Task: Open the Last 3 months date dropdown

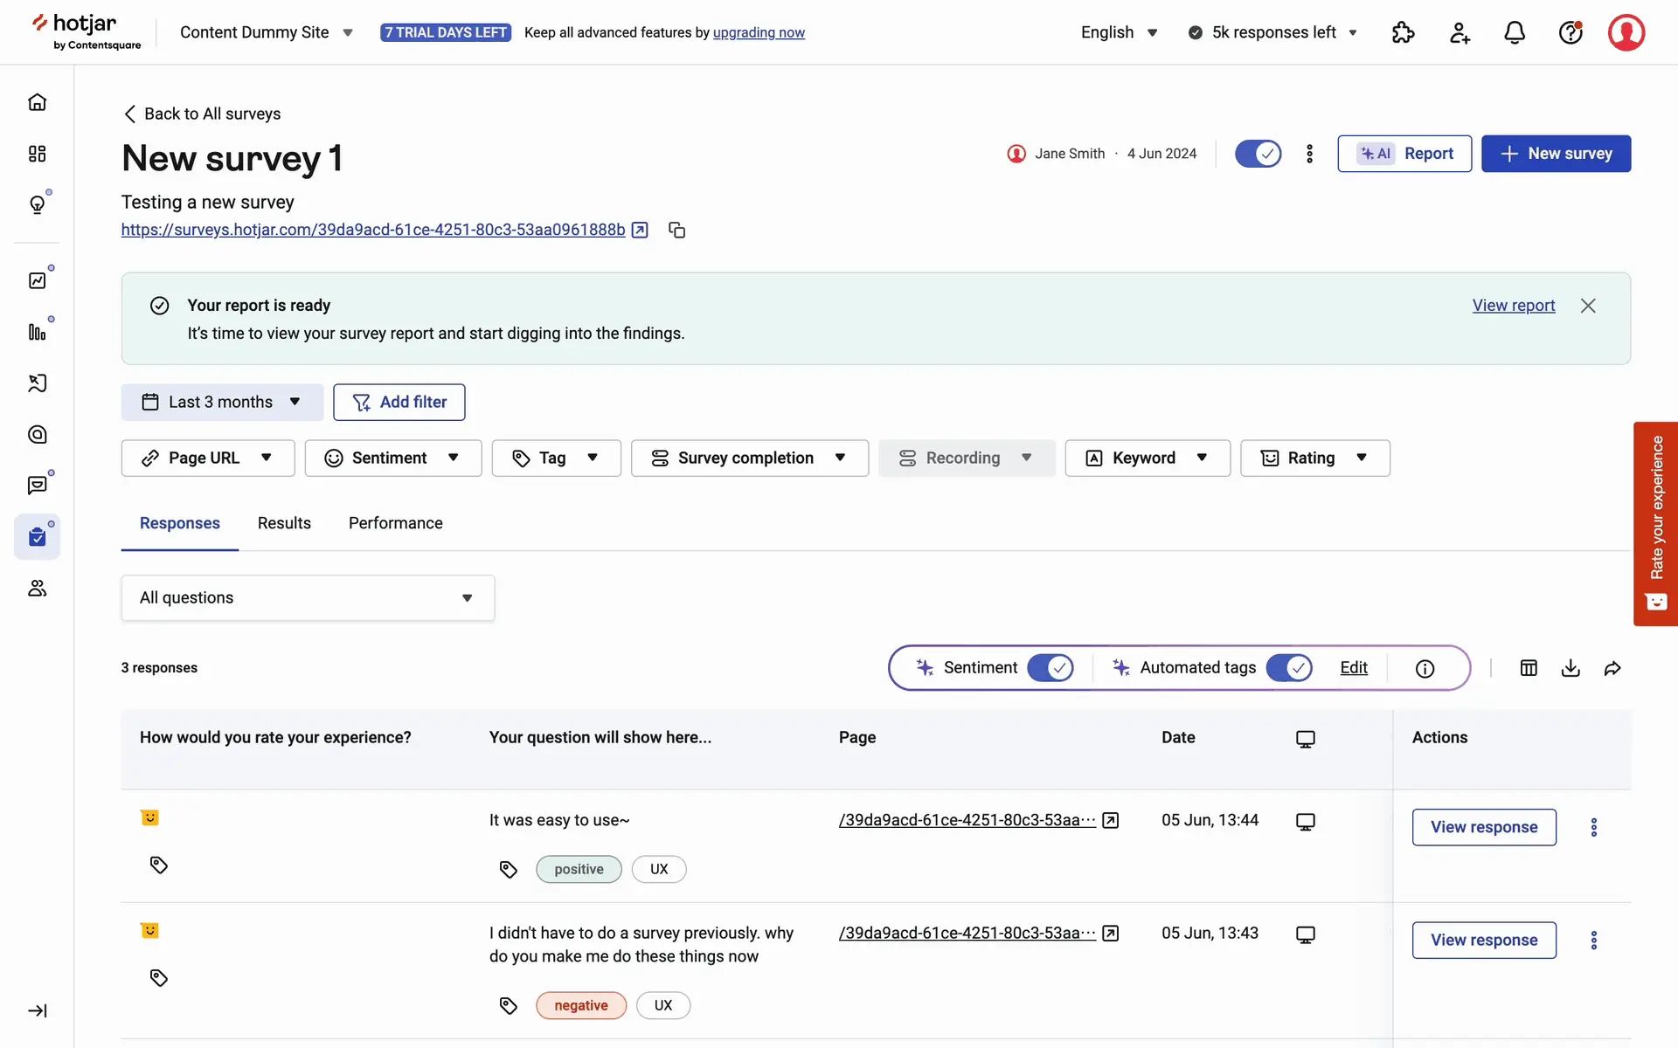Action: tap(222, 402)
